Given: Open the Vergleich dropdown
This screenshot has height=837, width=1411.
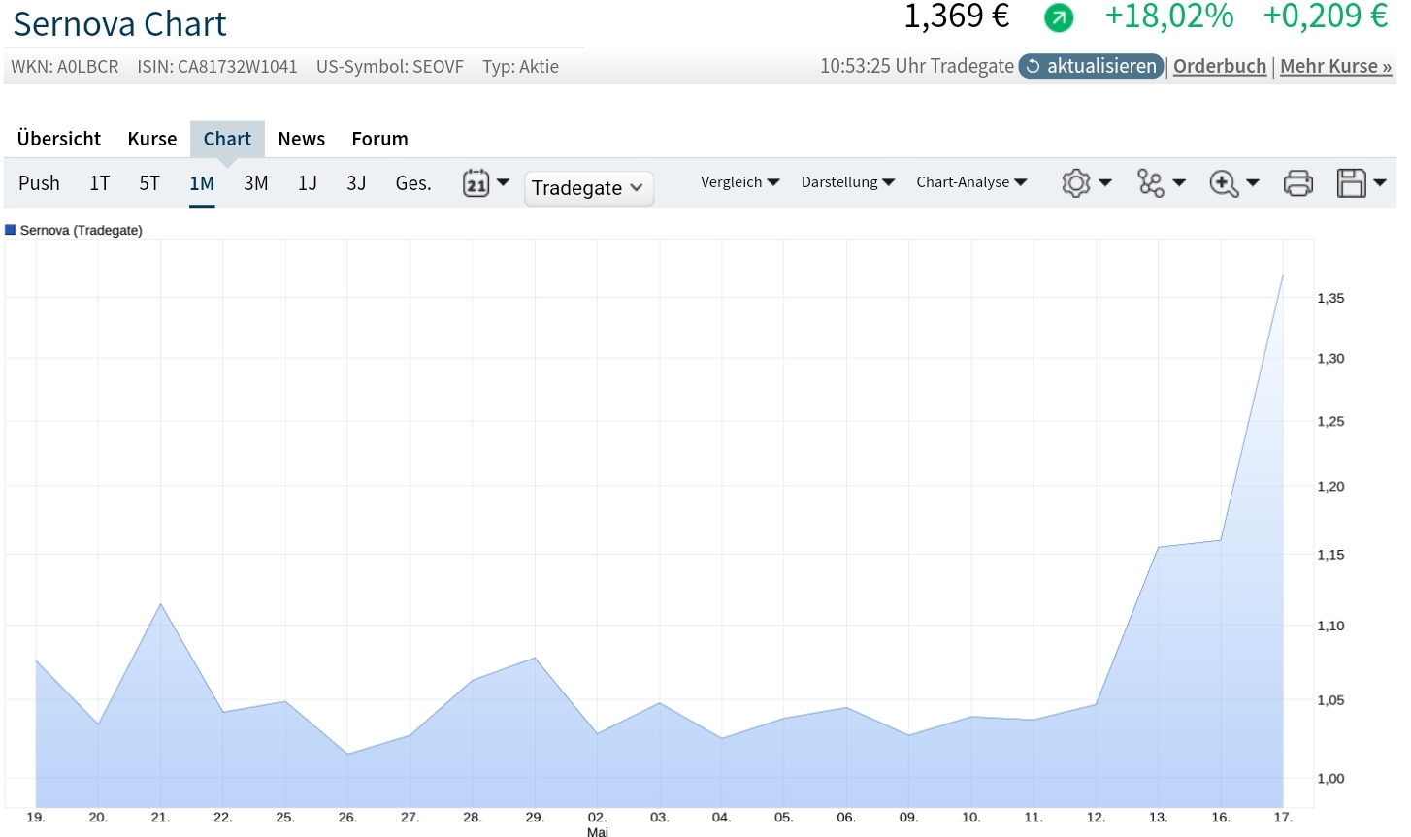Looking at the screenshot, I should pyautogui.click(x=740, y=182).
